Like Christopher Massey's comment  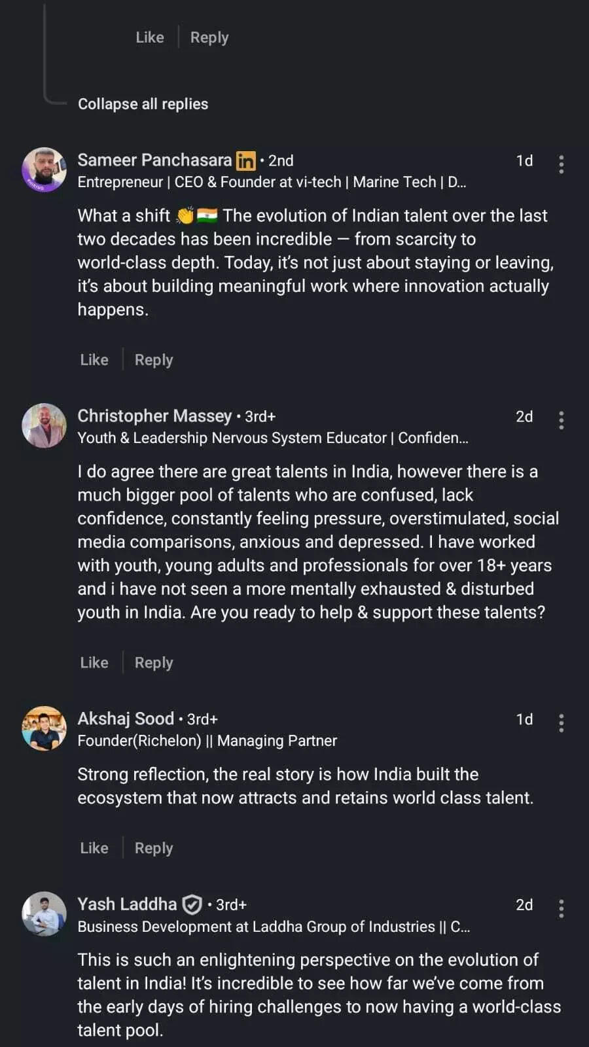(x=94, y=662)
